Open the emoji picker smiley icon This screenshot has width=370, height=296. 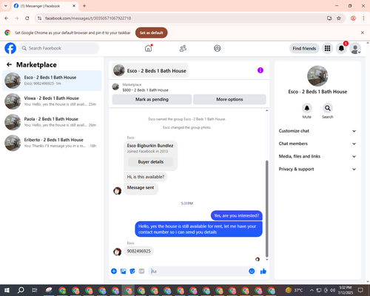tap(252, 272)
